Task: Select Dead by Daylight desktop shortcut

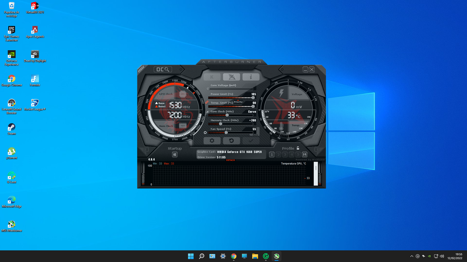Action: pyautogui.click(x=35, y=56)
